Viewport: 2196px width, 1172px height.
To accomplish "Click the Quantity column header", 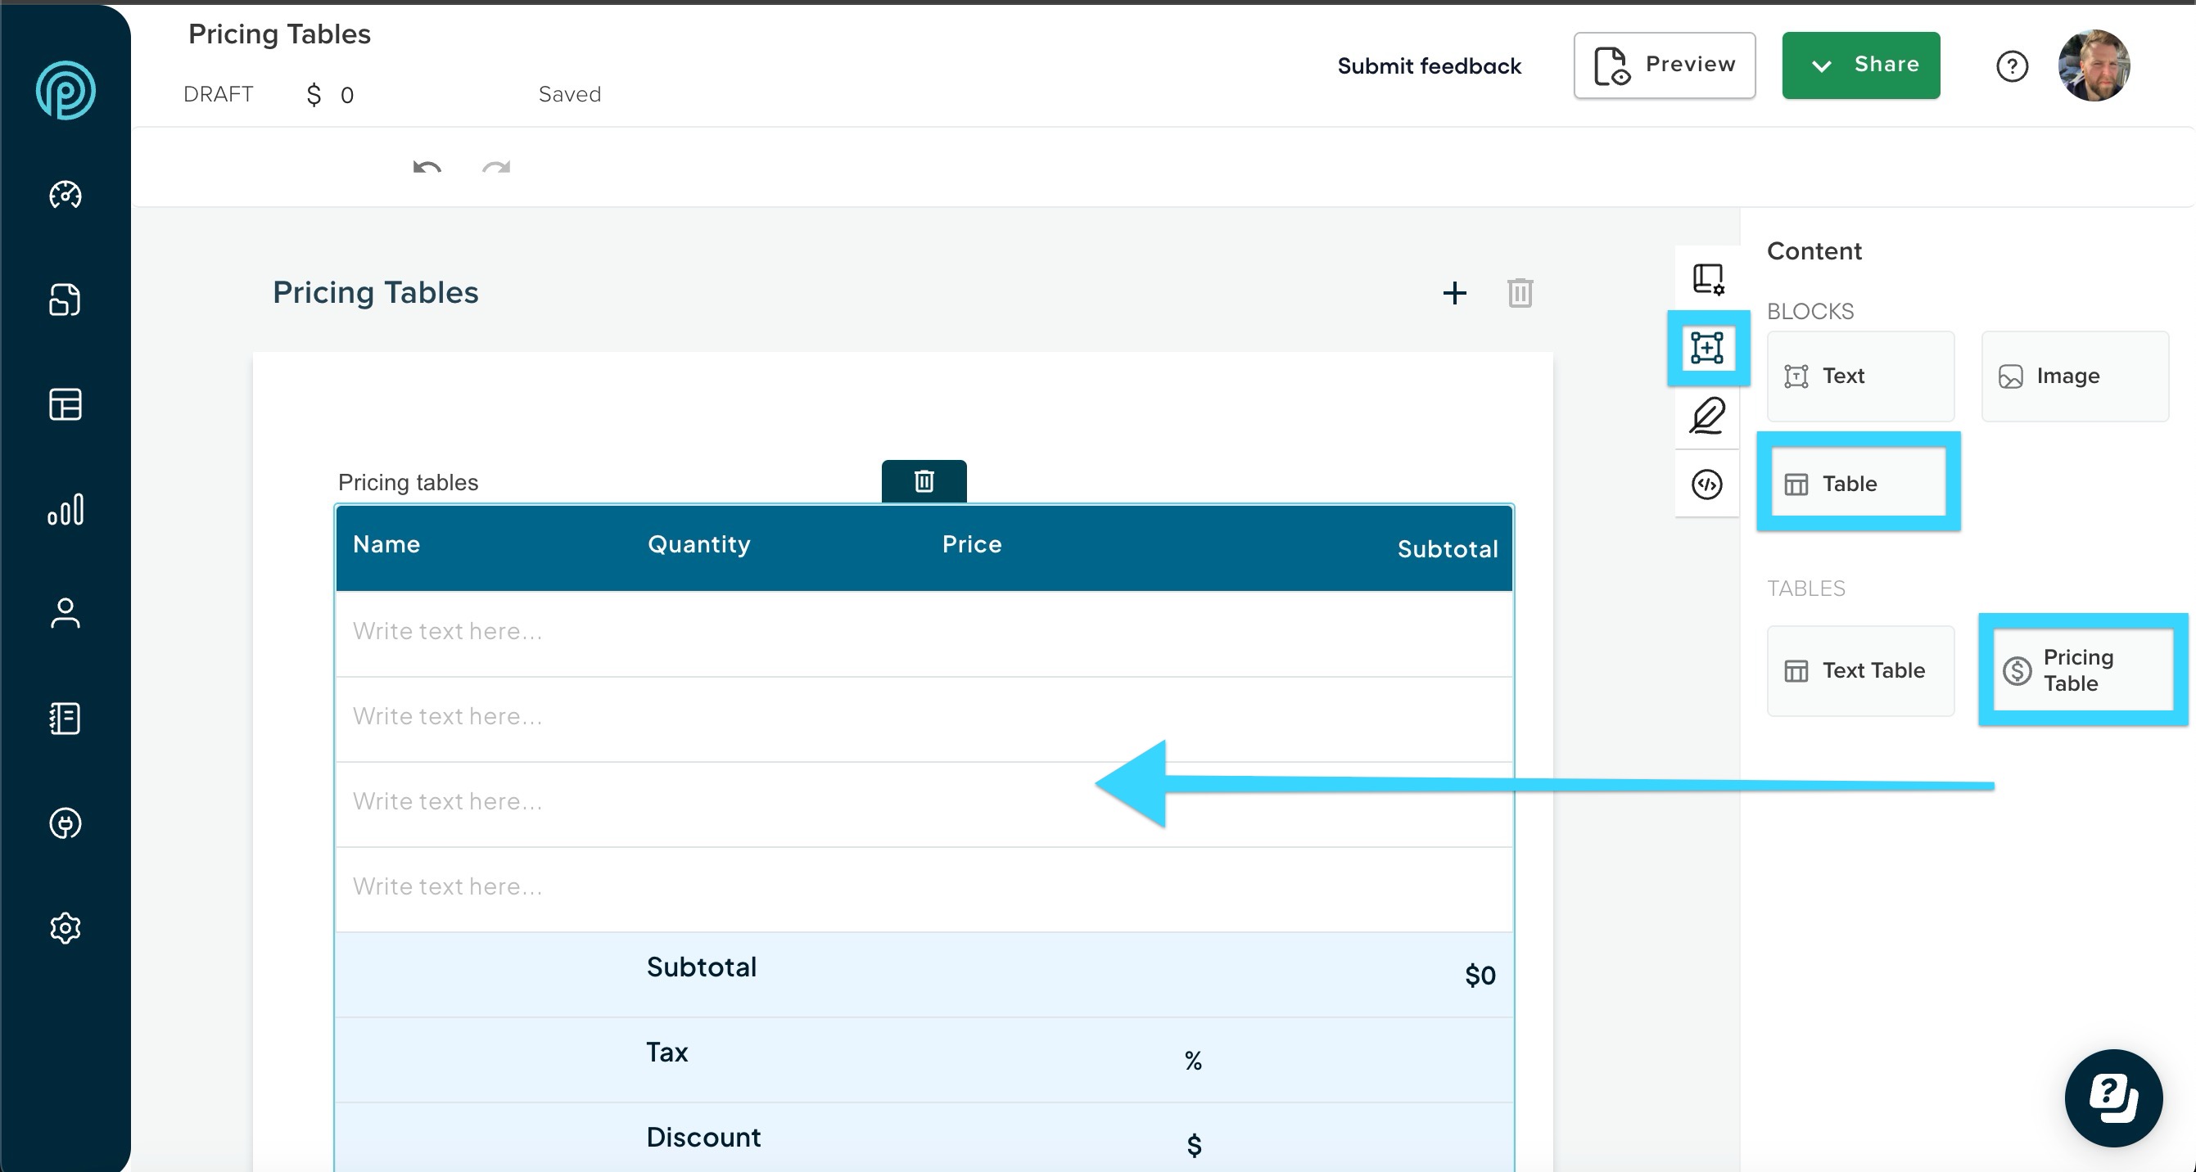I will coord(699,543).
